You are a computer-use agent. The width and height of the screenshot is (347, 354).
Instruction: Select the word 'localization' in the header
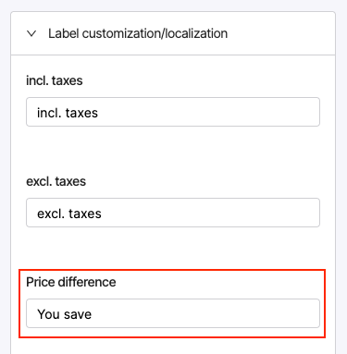tap(196, 33)
